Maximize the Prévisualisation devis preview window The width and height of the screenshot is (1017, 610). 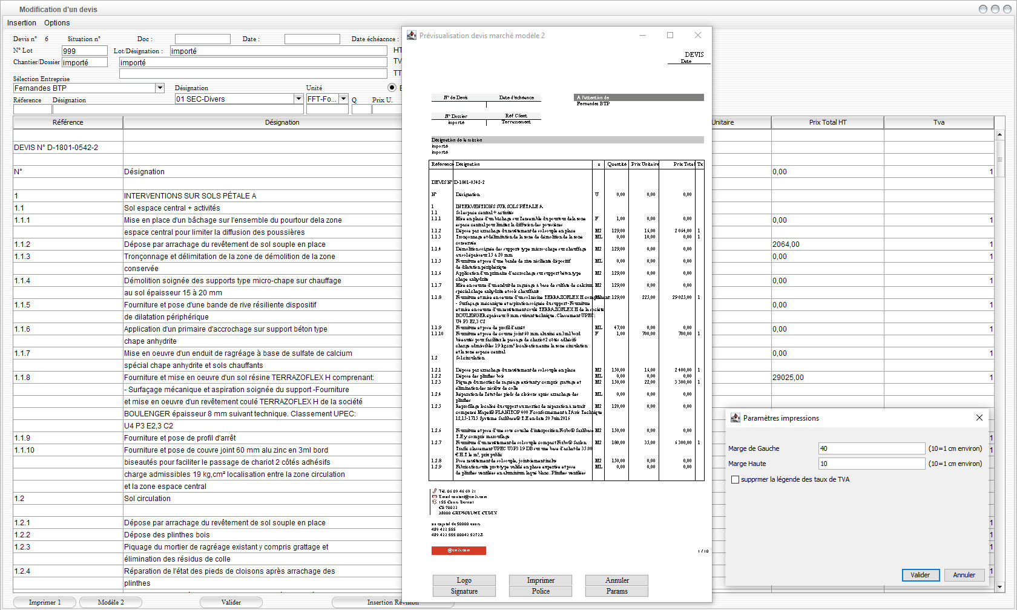pyautogui.click(x=670, y=35)
